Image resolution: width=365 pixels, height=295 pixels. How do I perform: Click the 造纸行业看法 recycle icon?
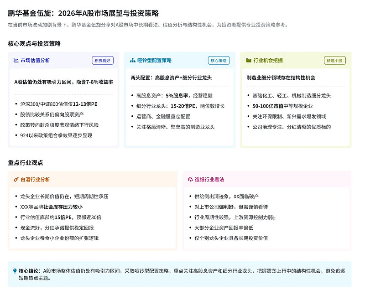pyautogui.click(x=190, y=179)
